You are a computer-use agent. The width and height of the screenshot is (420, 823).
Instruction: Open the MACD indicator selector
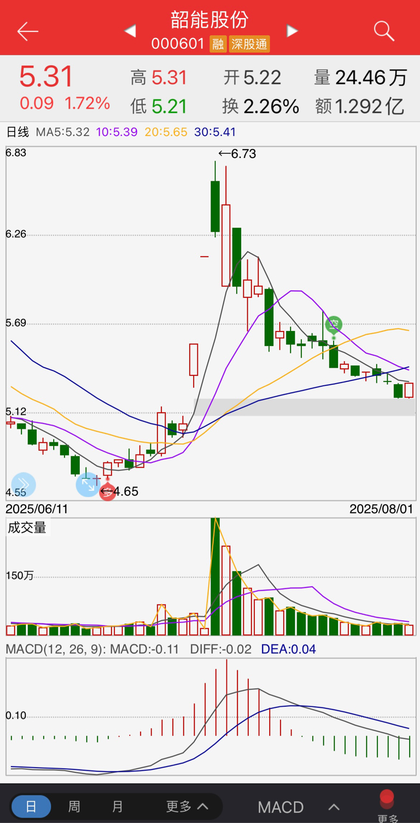pos(281,807)
